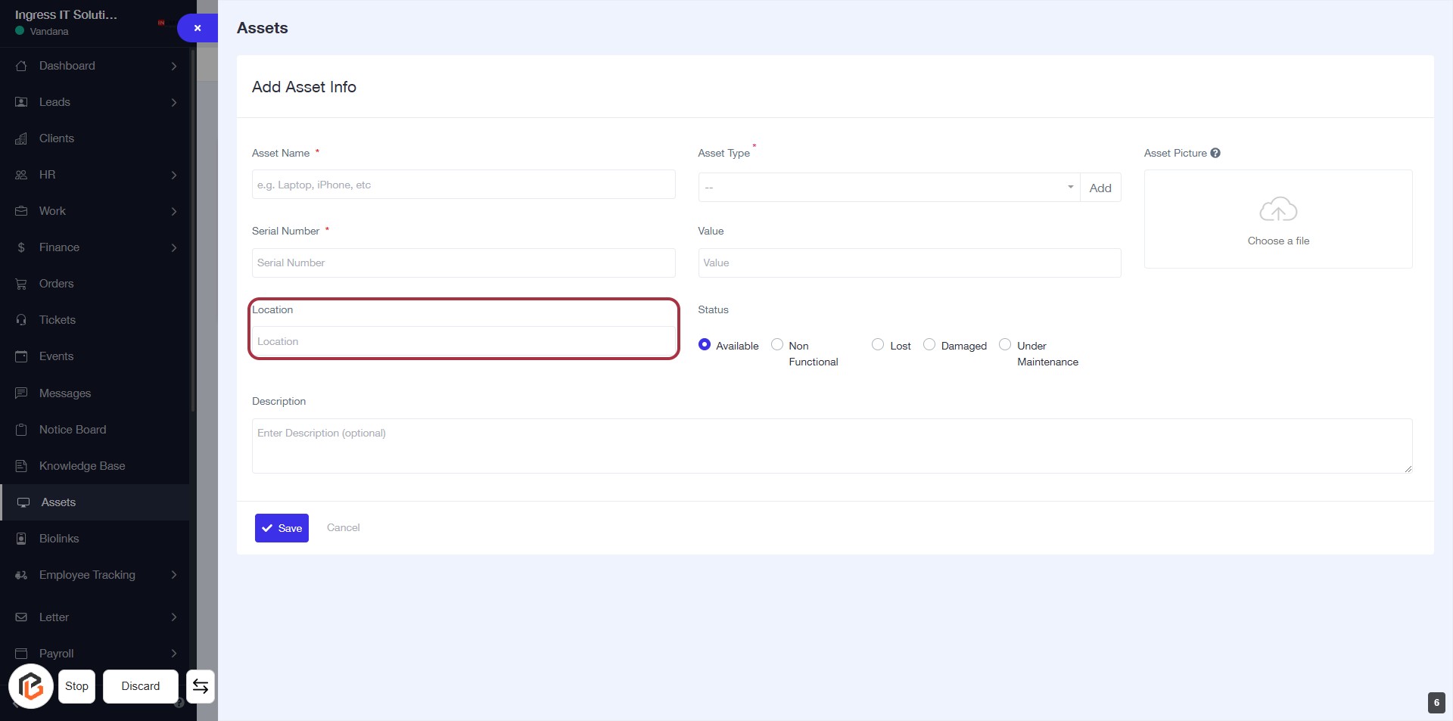Image resolution: width=1453 pixels, height=721 pixels.
Task: Focus the Serial Number input field
Action: (x=463, y=263)
